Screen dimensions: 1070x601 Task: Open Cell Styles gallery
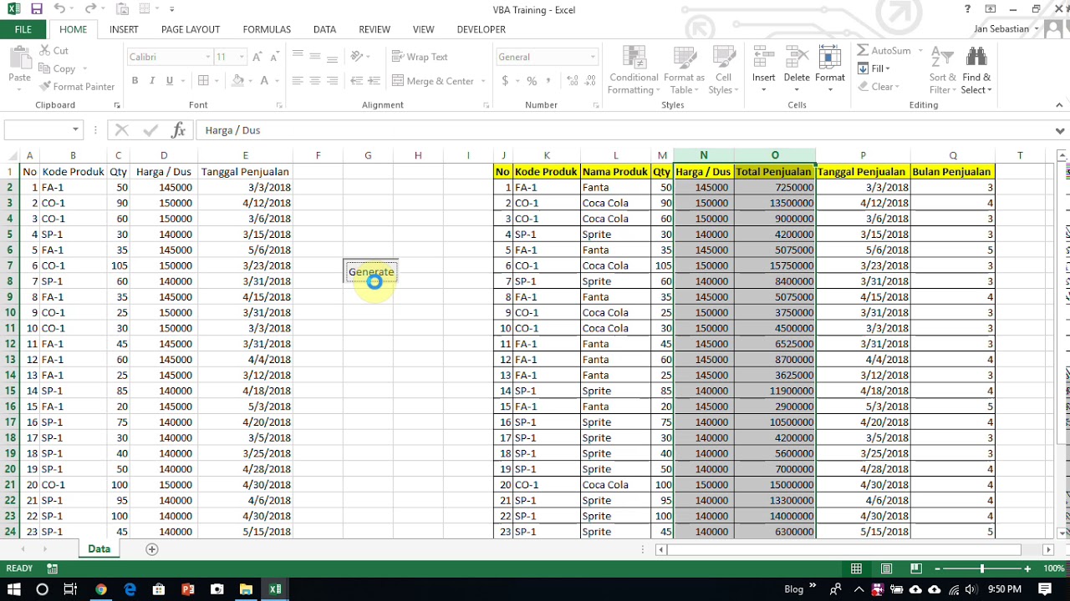tap(723, 69)
